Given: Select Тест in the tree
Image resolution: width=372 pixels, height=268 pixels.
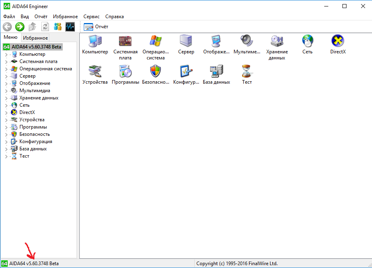Looking at the screenshot, I should [24, 156].
